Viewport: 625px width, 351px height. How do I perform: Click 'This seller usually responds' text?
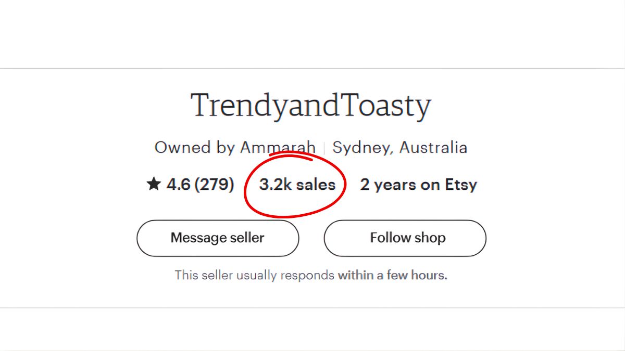[x=254, y=275]
